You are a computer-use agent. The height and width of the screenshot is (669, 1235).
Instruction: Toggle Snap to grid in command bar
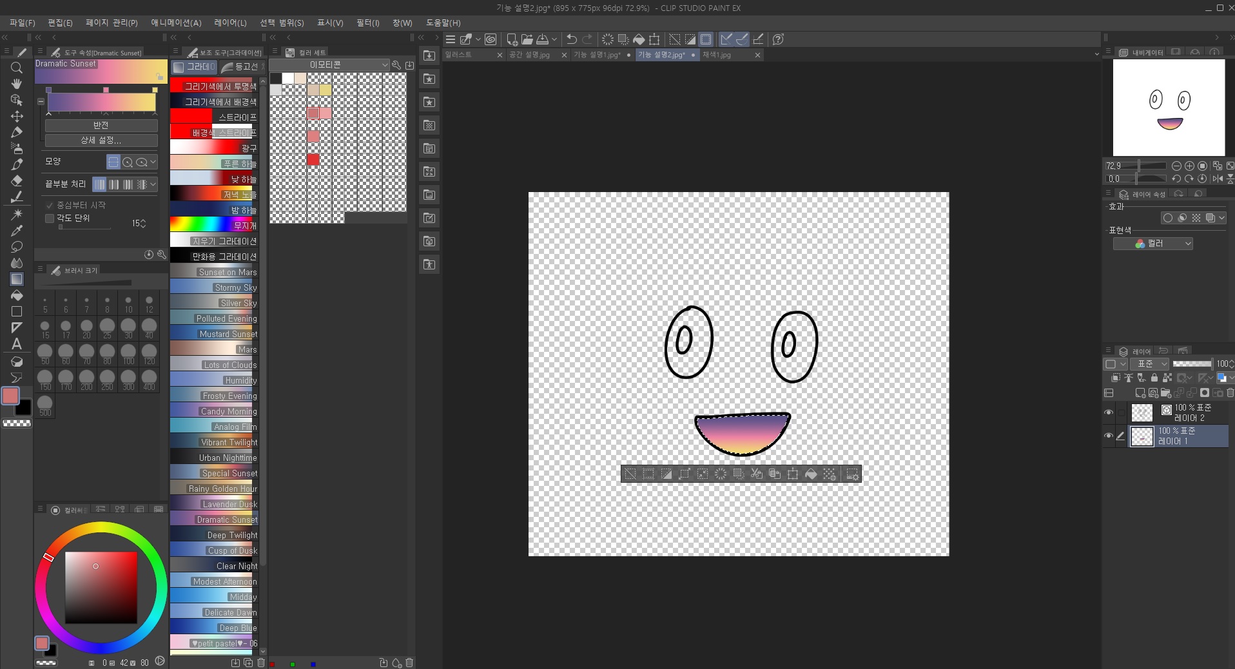click(758, 39)
